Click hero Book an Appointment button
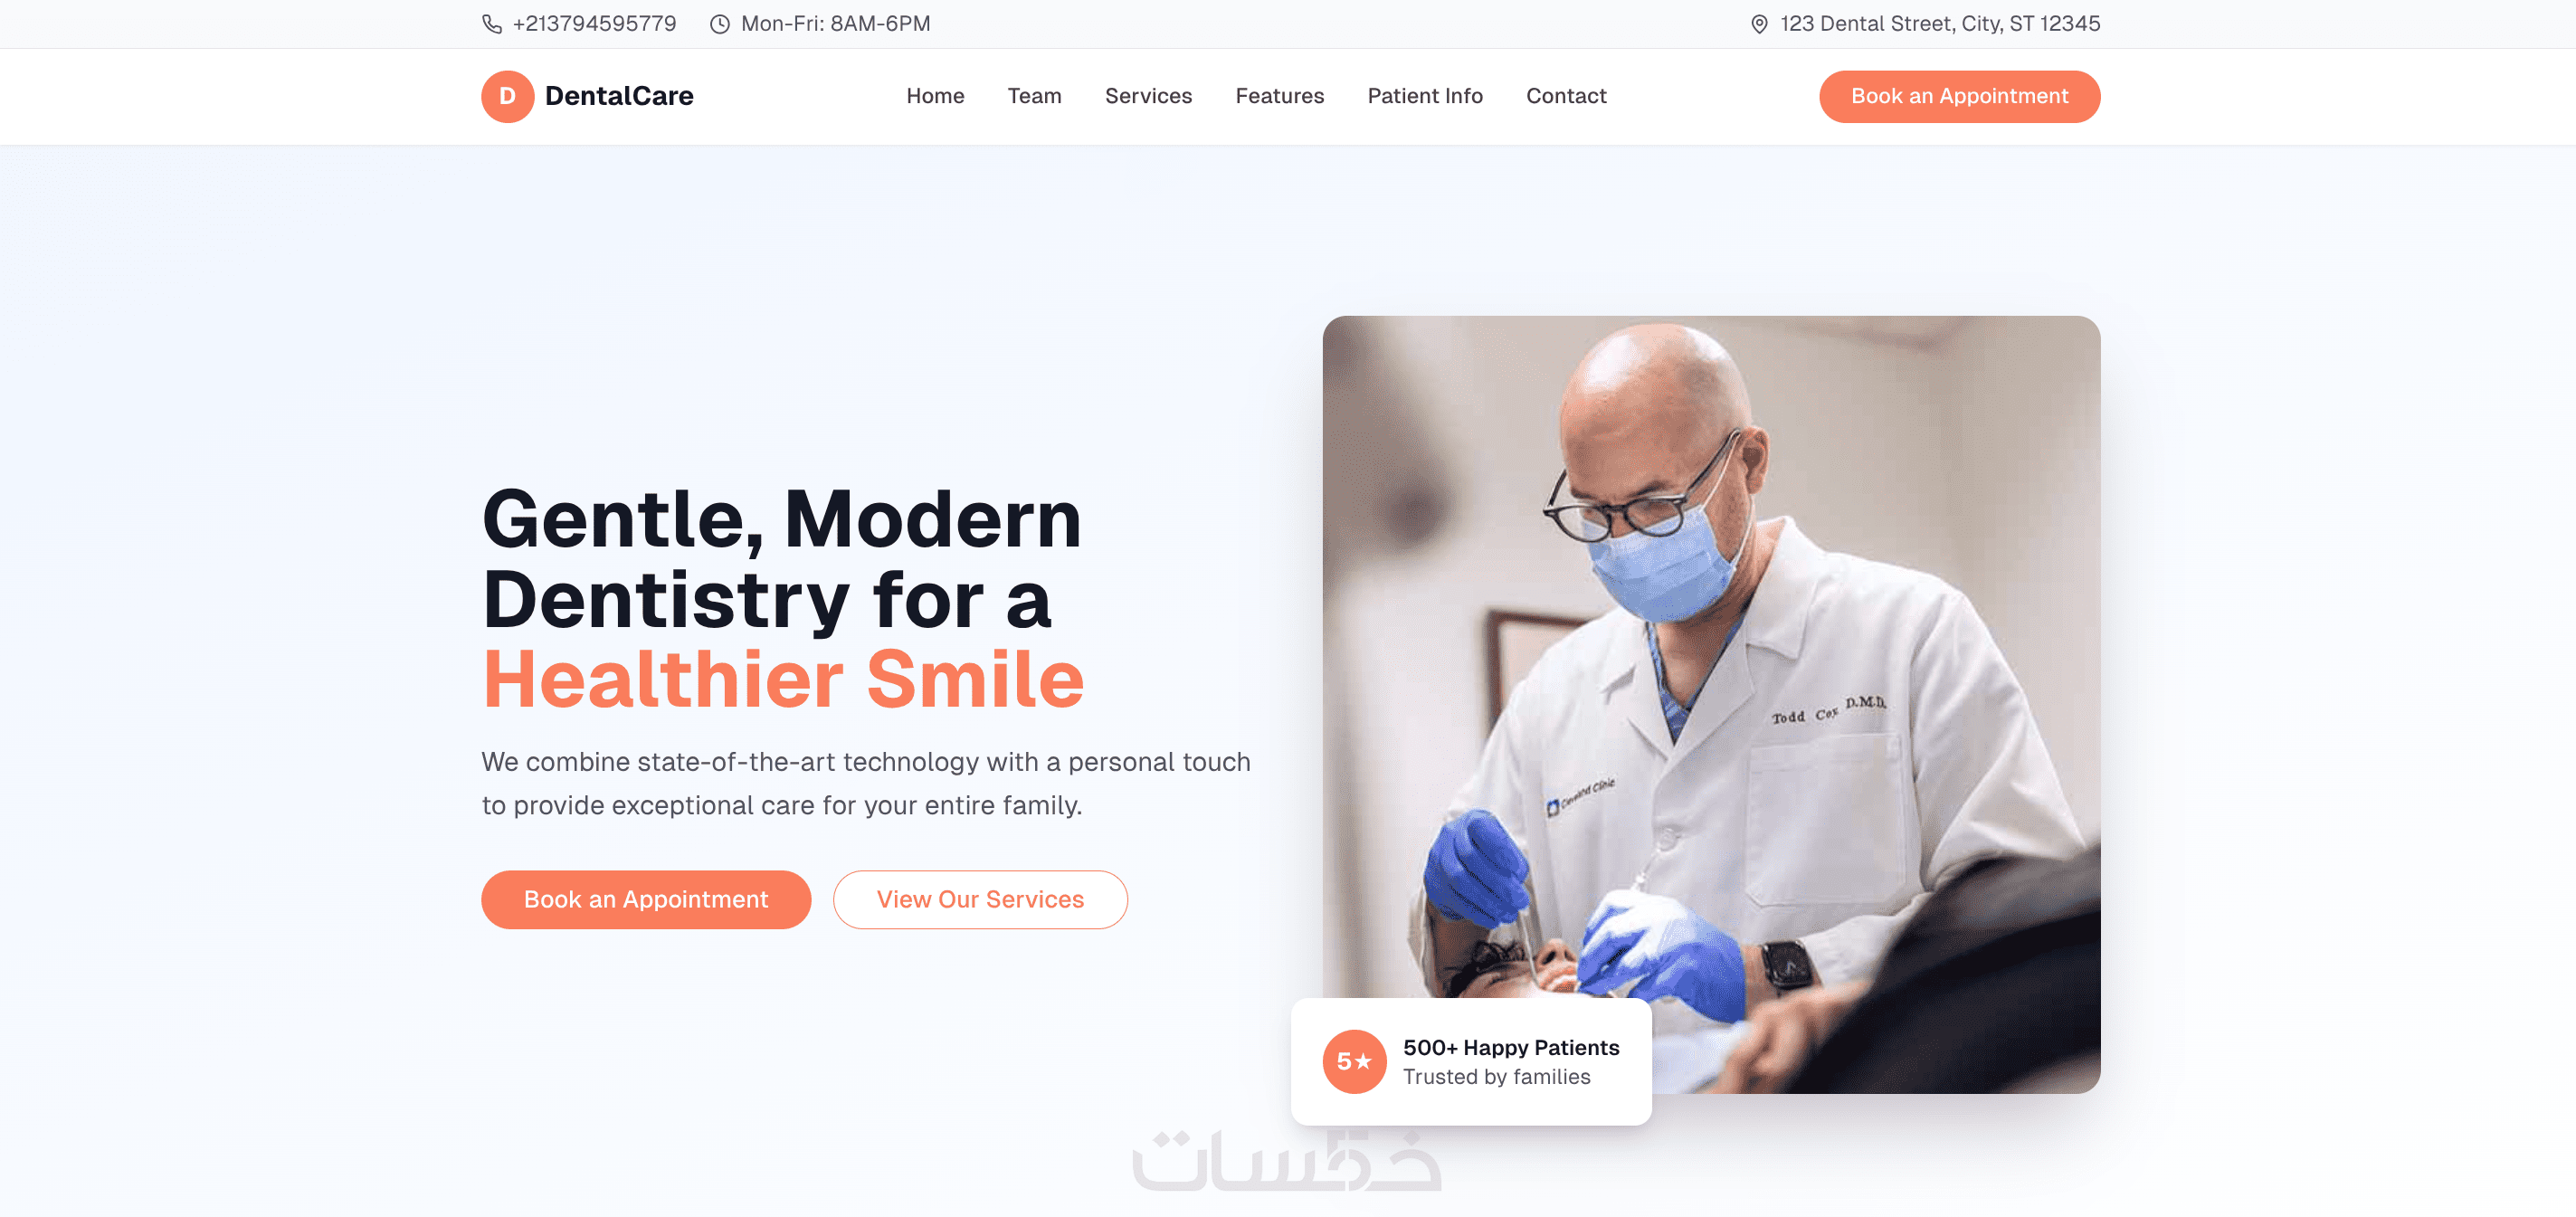Viewport: 2576px width, 1217px height. (x=645, y=899)
